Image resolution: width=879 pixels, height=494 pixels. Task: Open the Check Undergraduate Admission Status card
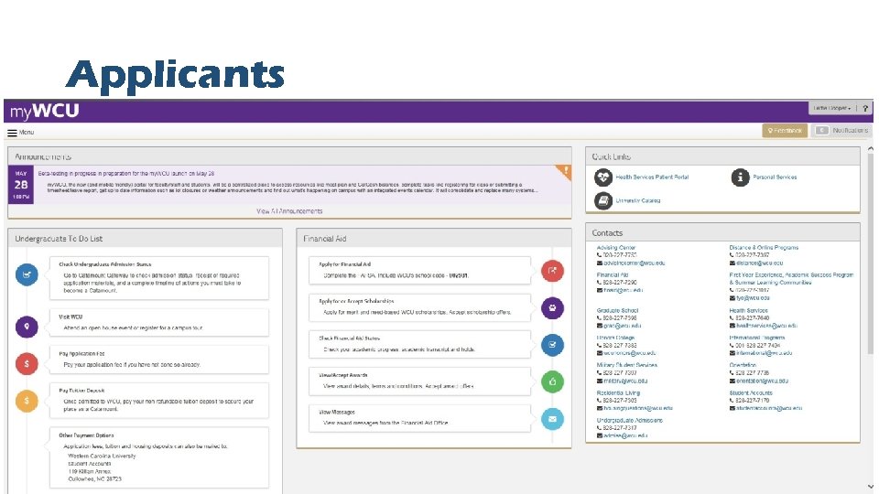159,278
